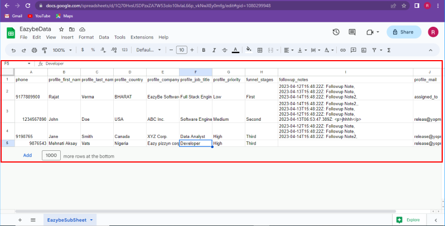Open horizontal align dropdown
The image size is (445, 226).
289,50
